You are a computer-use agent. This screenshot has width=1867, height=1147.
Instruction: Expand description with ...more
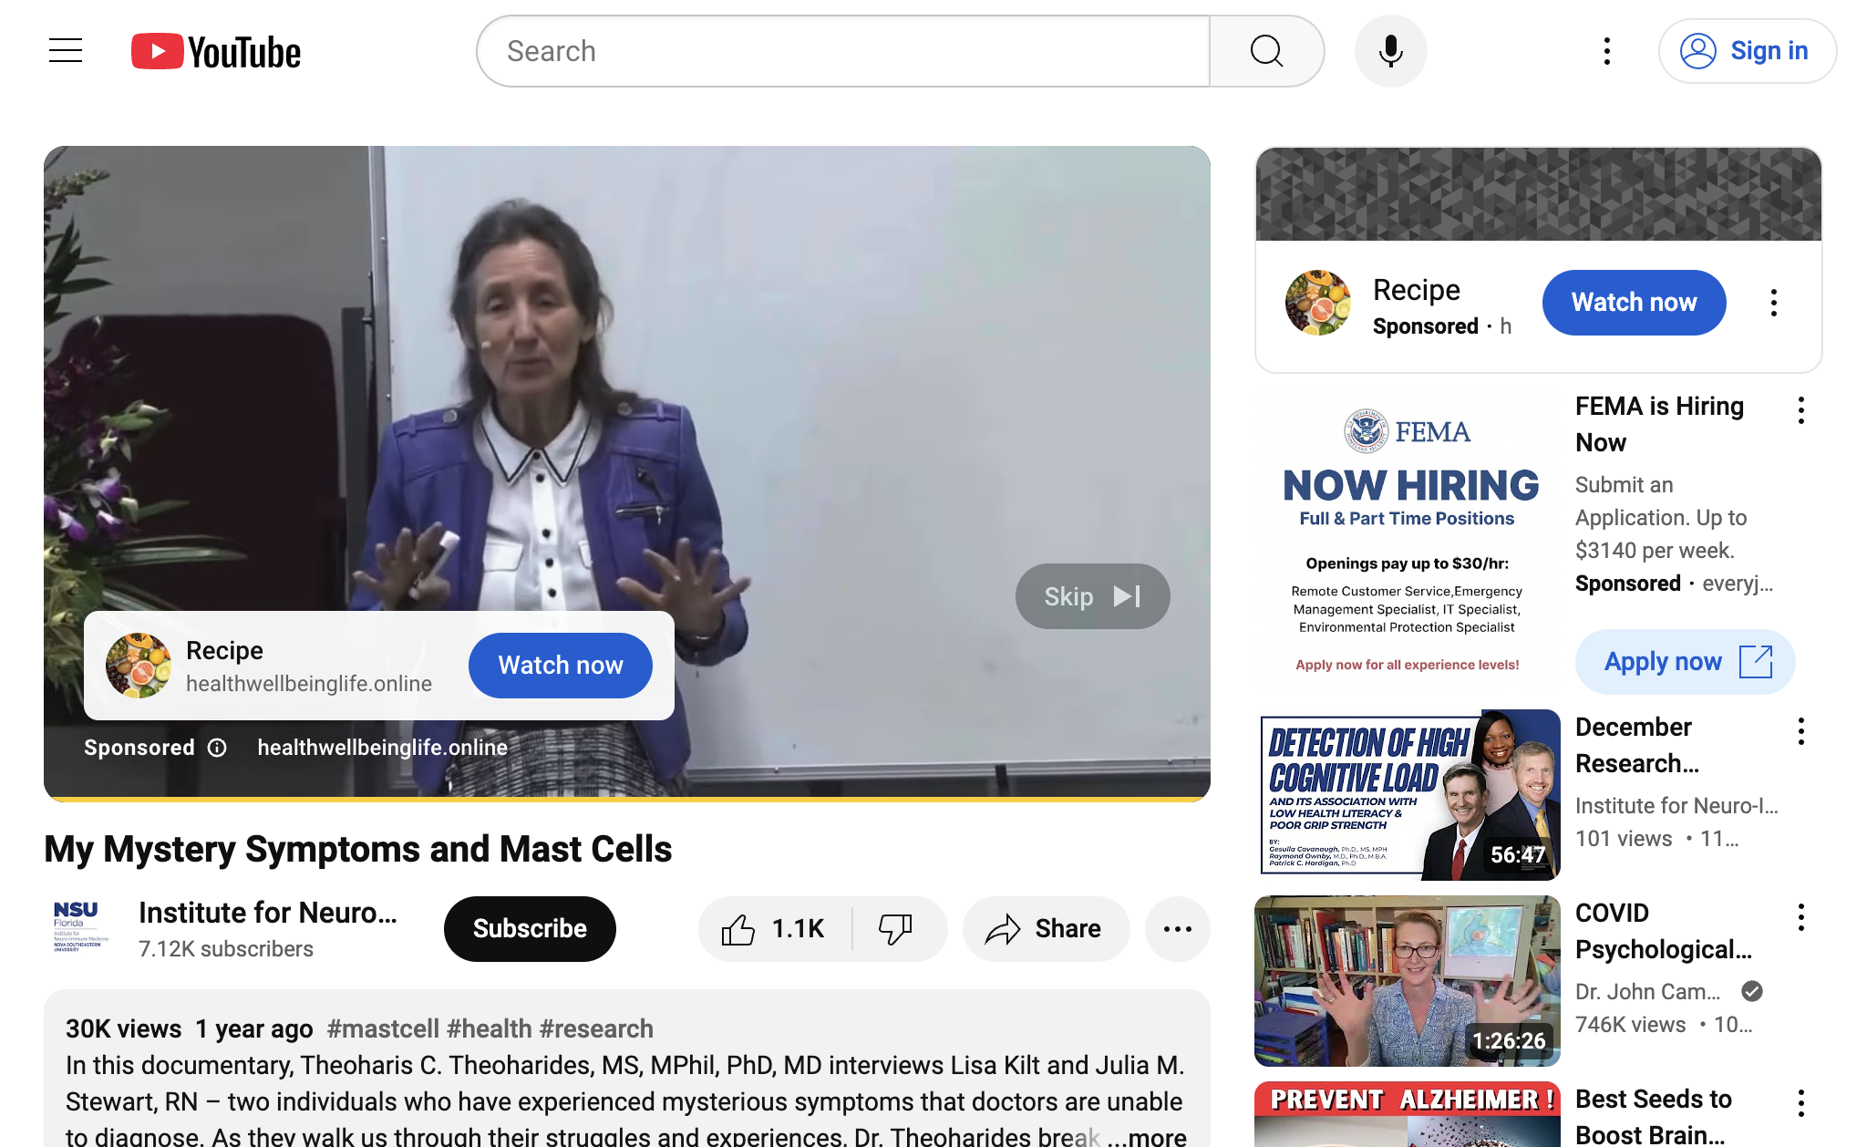click(x=1147, y=1136)
